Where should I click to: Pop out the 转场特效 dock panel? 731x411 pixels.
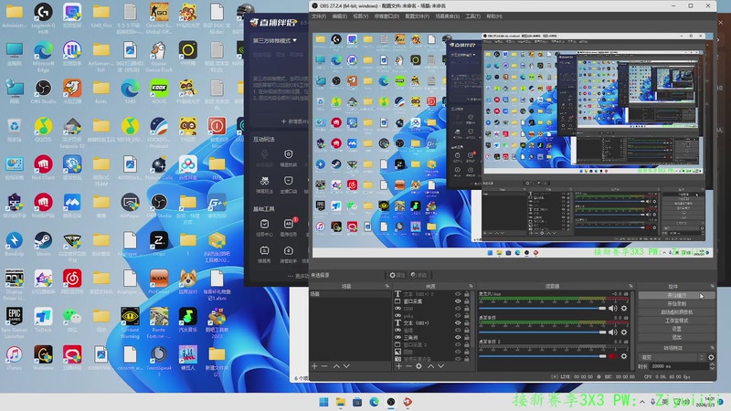click(712, 348)
